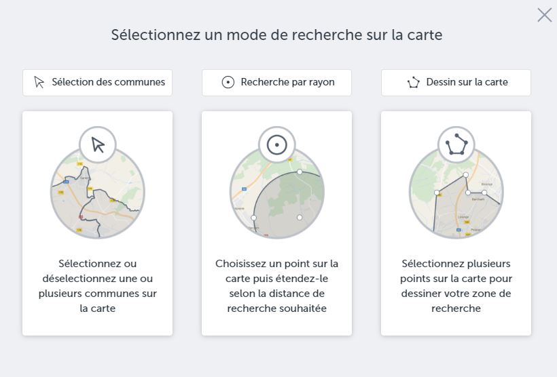Click the top vertex of the drawn polygon
The image size is (557, 377).
point(466,175)
